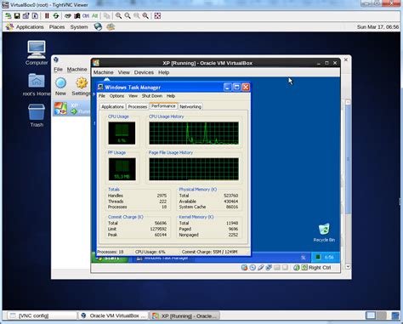
Task: Click TightVNC auto zoom magnifier
Action: click(x=145, y=16)
